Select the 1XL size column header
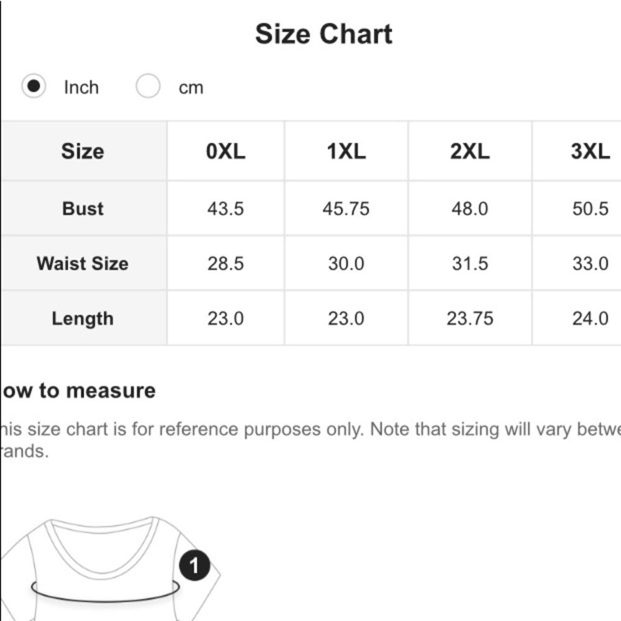Viewport: 621px width, 621px height. coord(346,151)
